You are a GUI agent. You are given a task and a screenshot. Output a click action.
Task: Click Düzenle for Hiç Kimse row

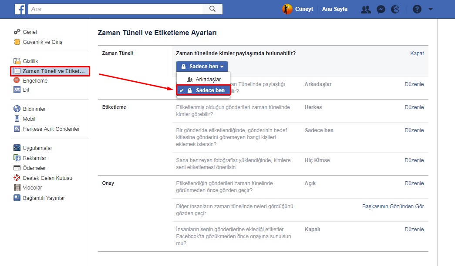414,160
